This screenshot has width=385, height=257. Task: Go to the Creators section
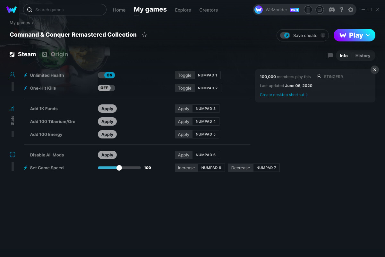209,10
